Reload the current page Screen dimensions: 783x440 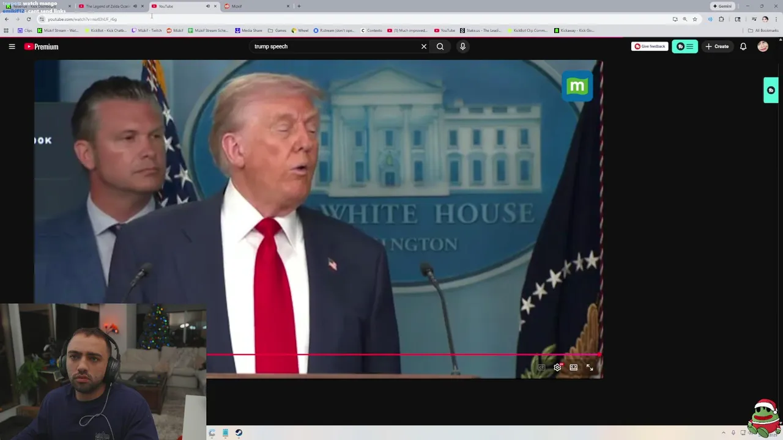(x=28, y=19)
